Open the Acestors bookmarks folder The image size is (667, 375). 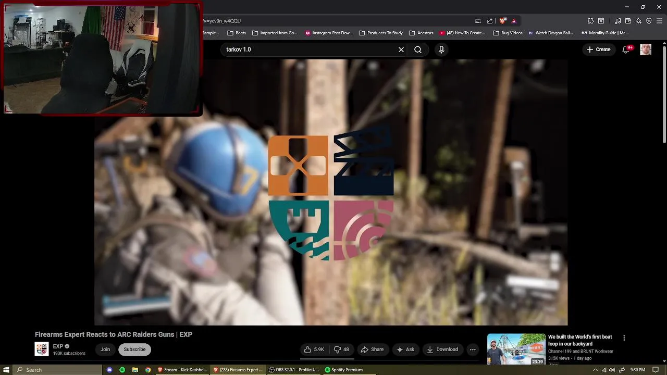(421, 33)
